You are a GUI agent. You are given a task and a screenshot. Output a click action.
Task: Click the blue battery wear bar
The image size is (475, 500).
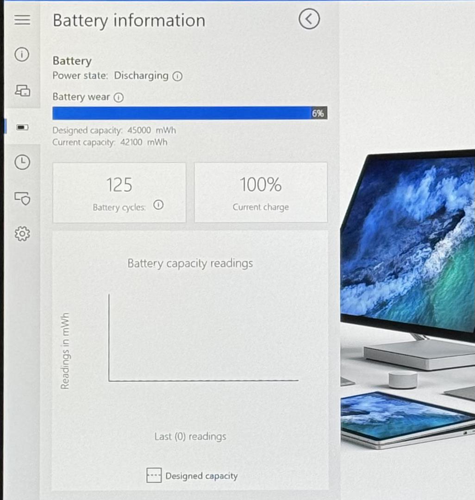tap(181, 113)
